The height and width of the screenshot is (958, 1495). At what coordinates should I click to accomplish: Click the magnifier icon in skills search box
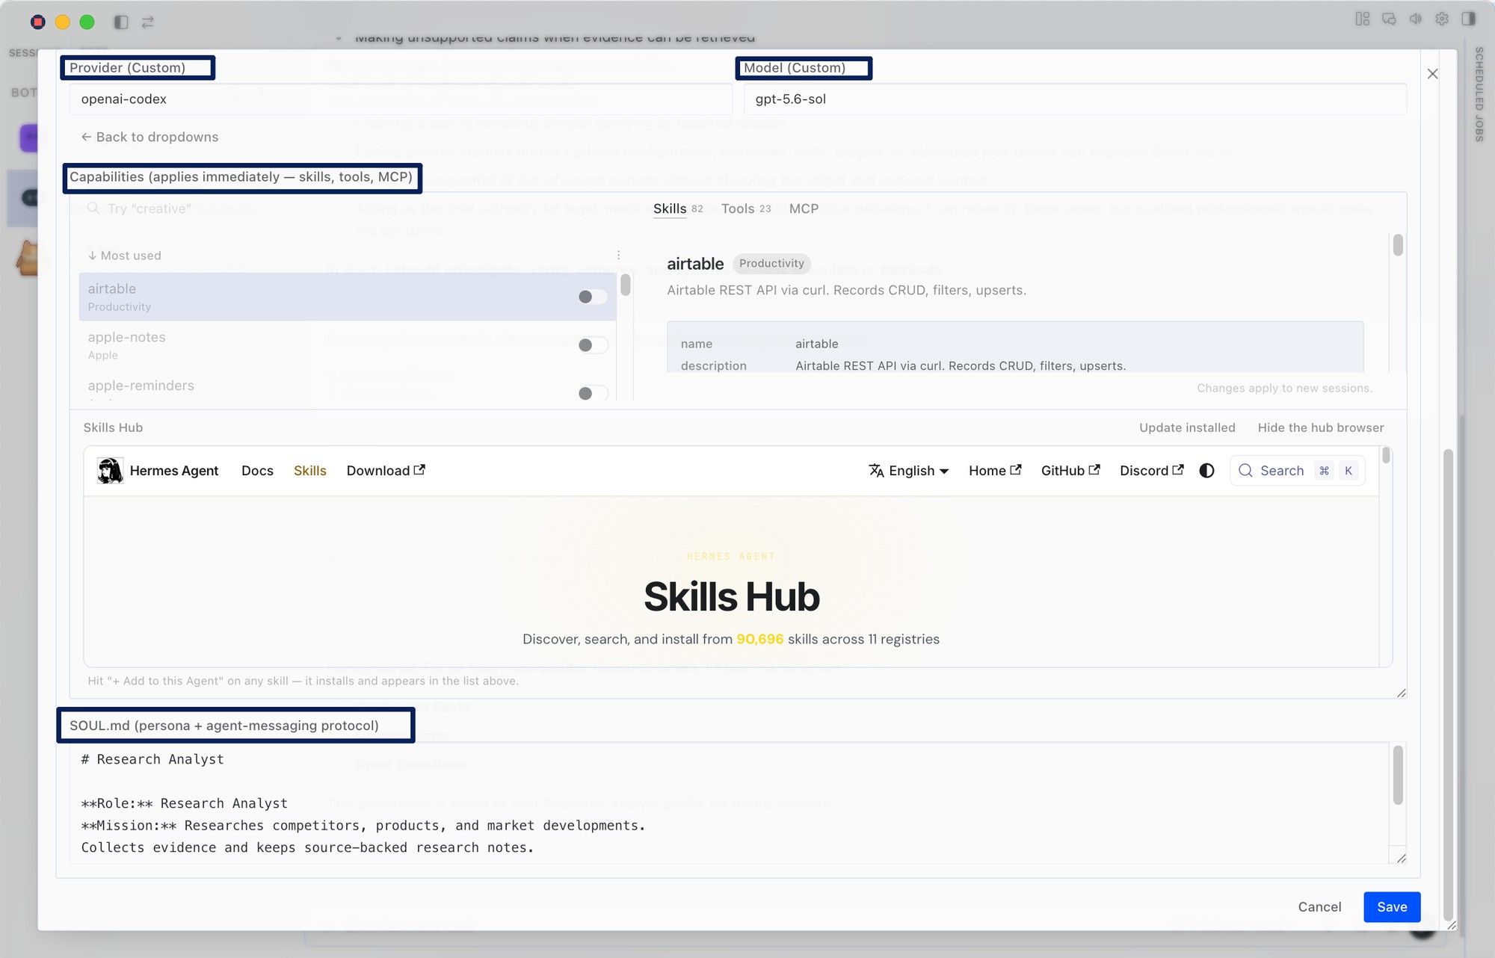point(93,208)
